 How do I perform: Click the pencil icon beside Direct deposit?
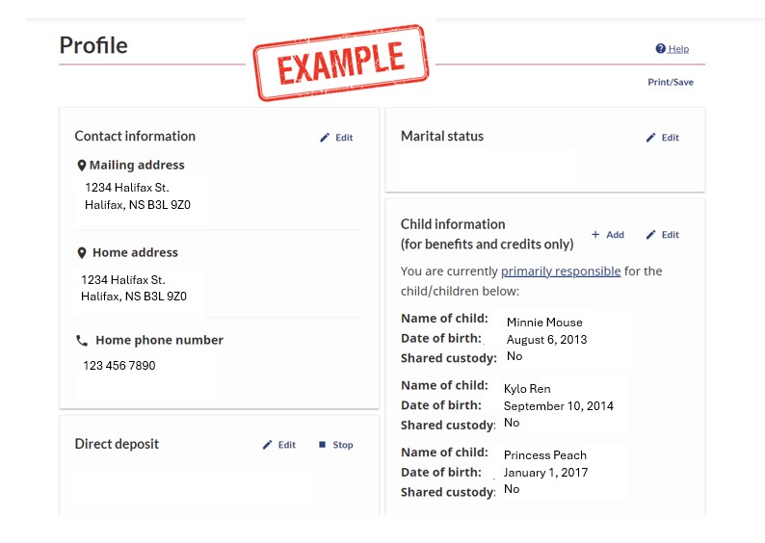coord(268,445)
